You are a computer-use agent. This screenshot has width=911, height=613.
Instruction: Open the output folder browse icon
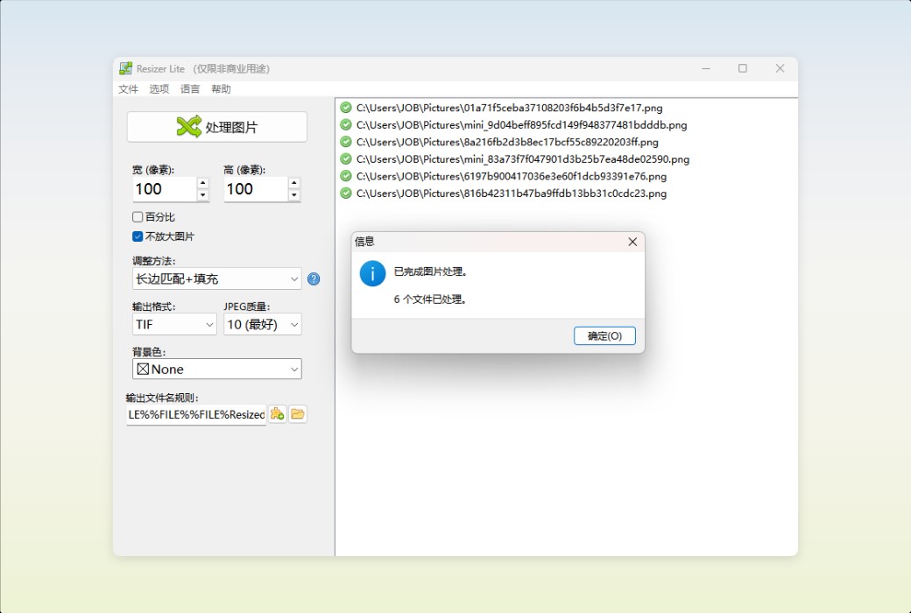(298, 413)
